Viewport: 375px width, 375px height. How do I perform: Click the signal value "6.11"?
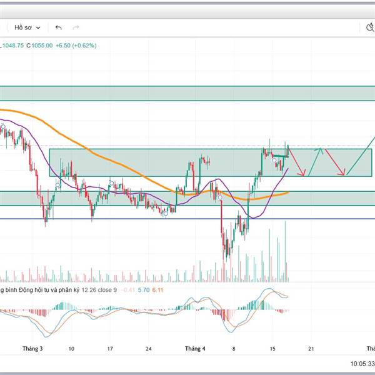pyautogui.click(x=157, y=290)
